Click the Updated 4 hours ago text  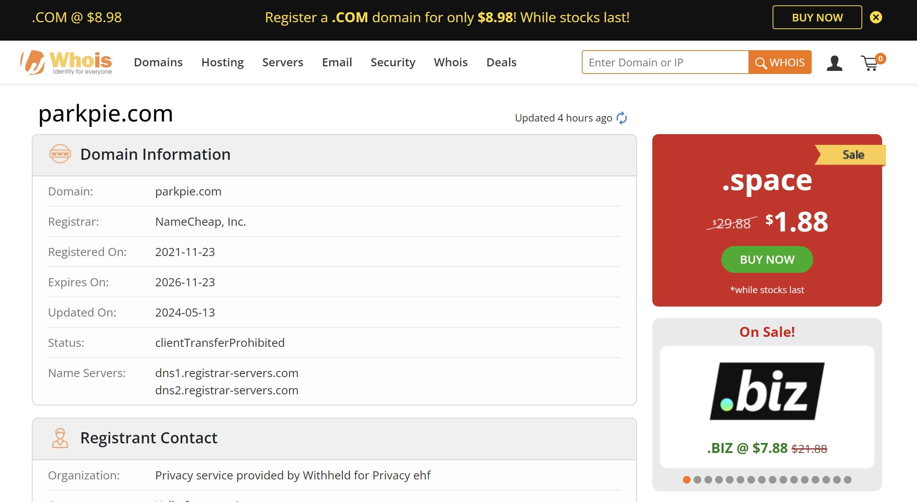(563, 118)
